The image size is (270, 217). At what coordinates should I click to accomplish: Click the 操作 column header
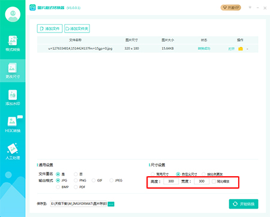click(240, 40)
